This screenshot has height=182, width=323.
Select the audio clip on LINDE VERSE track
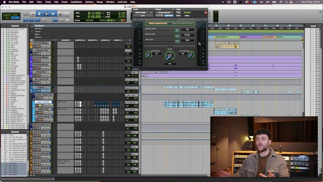pos(189,104)
